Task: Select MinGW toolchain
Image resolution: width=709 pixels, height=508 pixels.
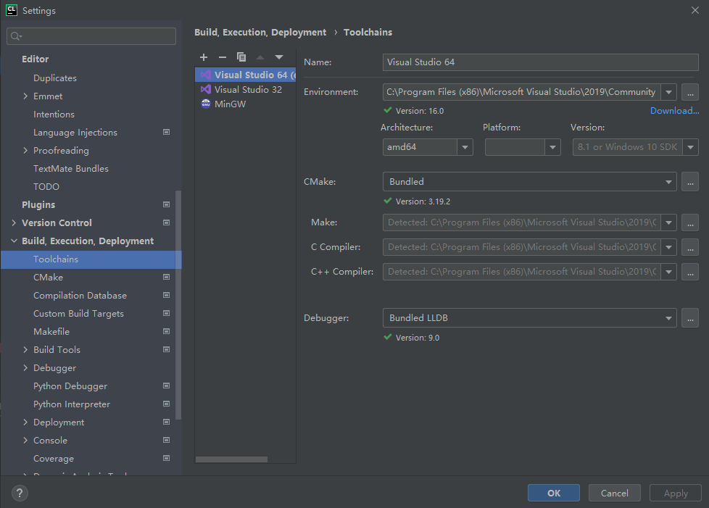Action: [x=245, y=104]
